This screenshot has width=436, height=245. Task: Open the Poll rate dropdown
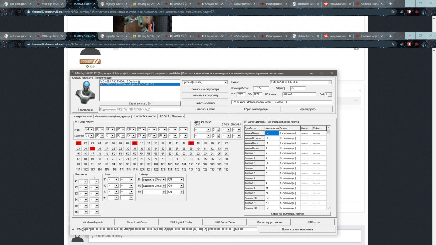(330, 94)
